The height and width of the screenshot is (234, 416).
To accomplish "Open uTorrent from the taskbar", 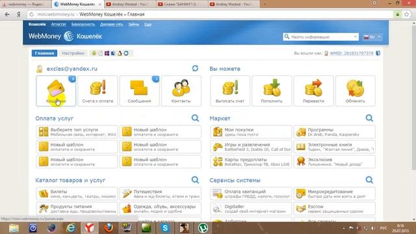I will point(203,228).
